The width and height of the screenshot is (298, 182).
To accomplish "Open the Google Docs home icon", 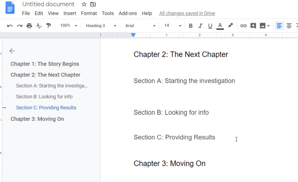I will 10,8.
